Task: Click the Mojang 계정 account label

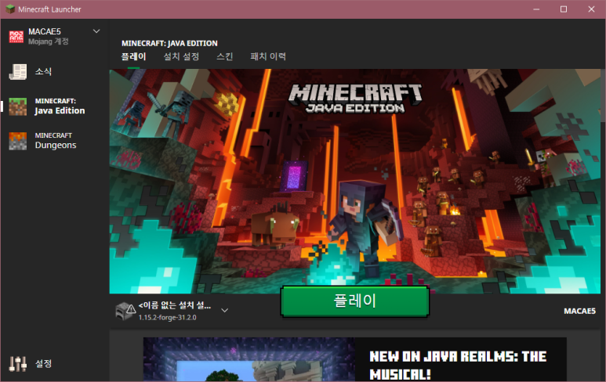Action: tap(49, 41)
